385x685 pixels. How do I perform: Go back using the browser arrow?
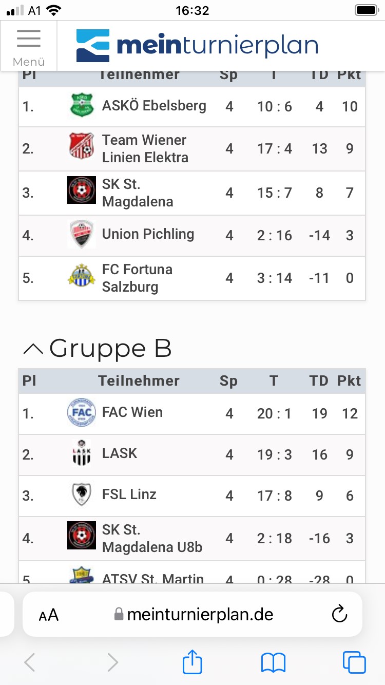[30, 662]
